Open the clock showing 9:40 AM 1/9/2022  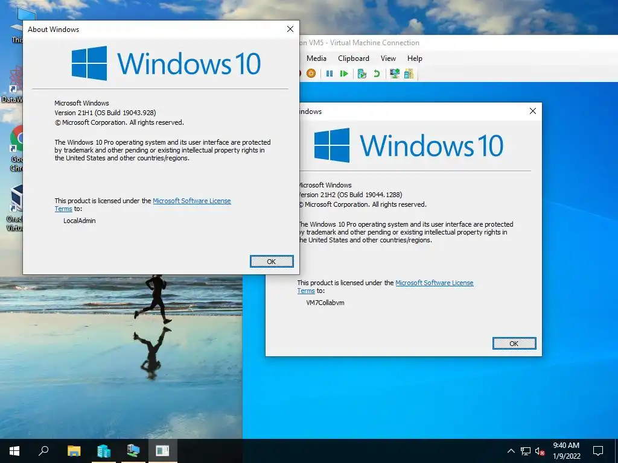(x=566, y=451)
